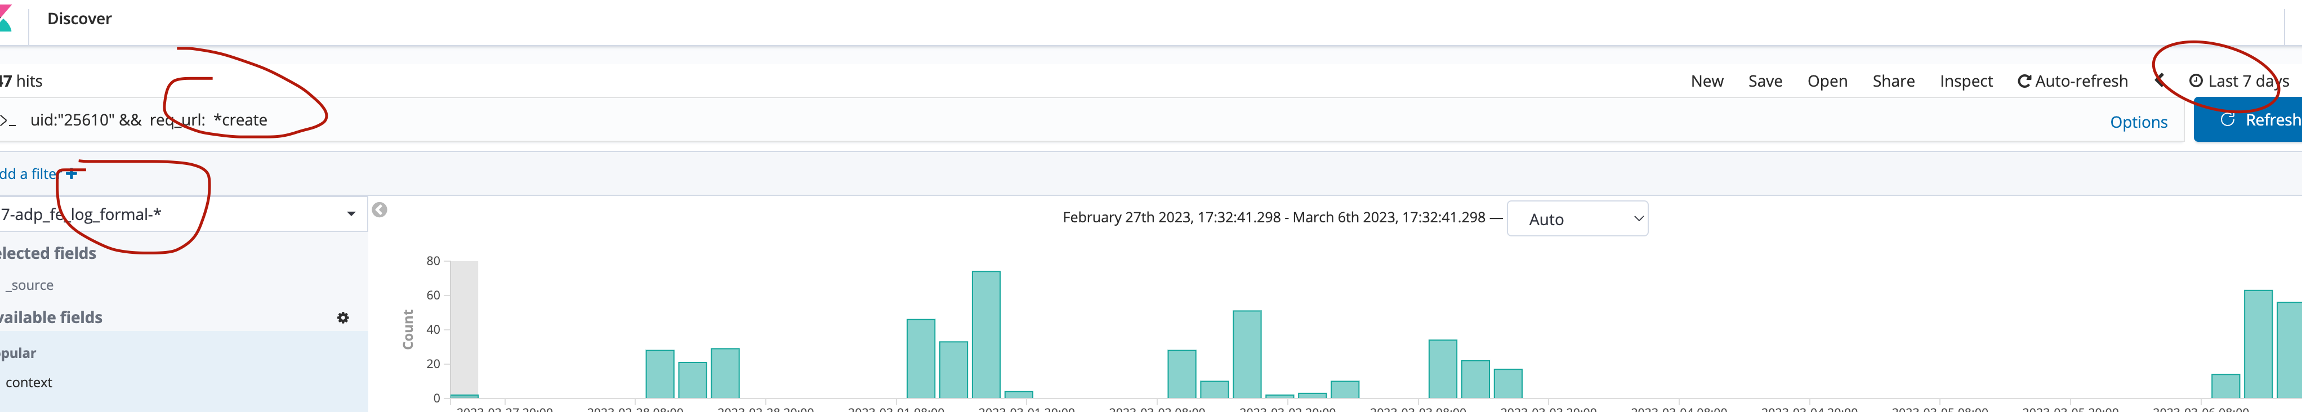Click the clock icon next to Last 7 days
Viewport: 2302px width, 412px height.
[x=2195, y=81]
